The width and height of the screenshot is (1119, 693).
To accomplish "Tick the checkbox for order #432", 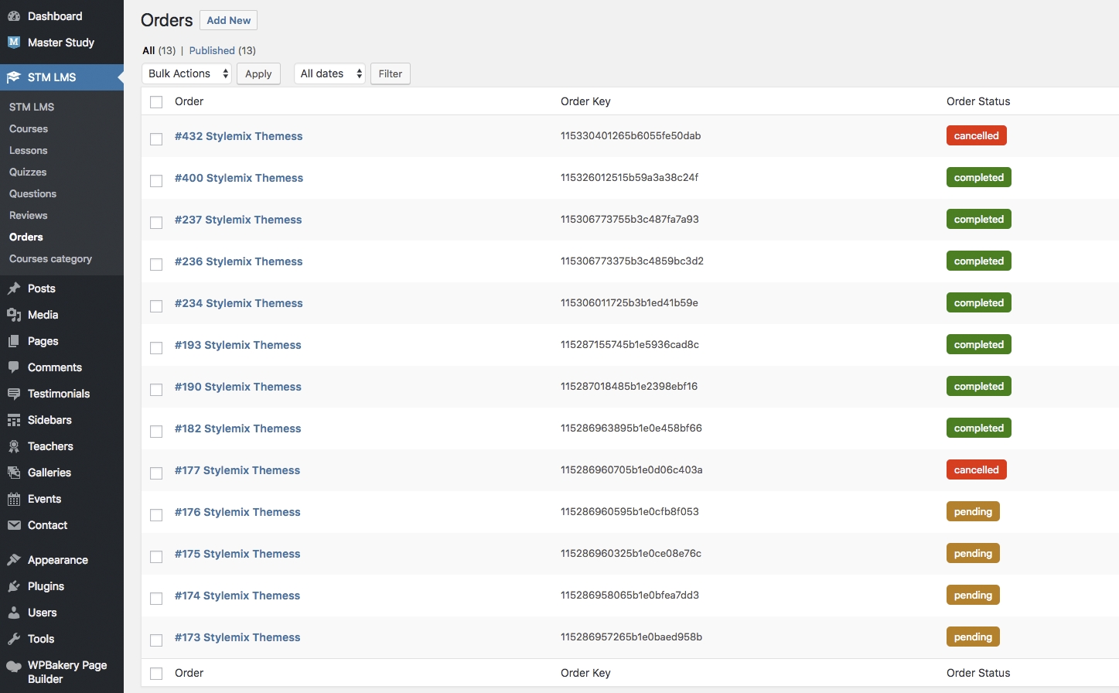I will (156, 139).
